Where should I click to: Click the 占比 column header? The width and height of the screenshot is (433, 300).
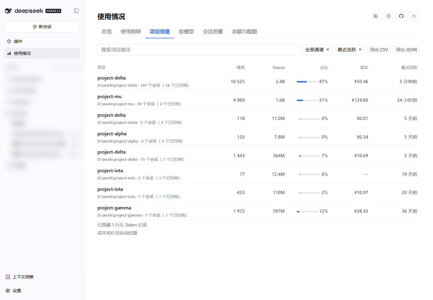pyautogui.click(x=324, y=67)
